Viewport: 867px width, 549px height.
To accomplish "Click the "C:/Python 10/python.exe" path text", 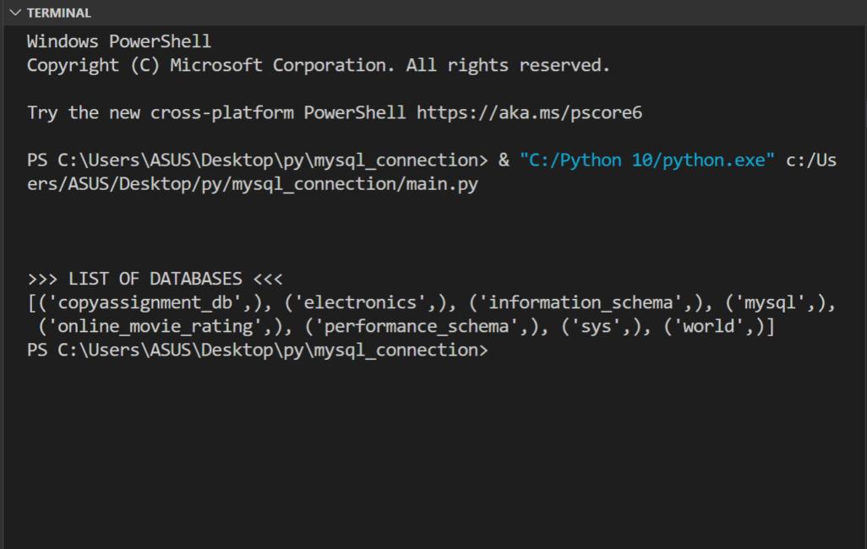I will [647, 160].
